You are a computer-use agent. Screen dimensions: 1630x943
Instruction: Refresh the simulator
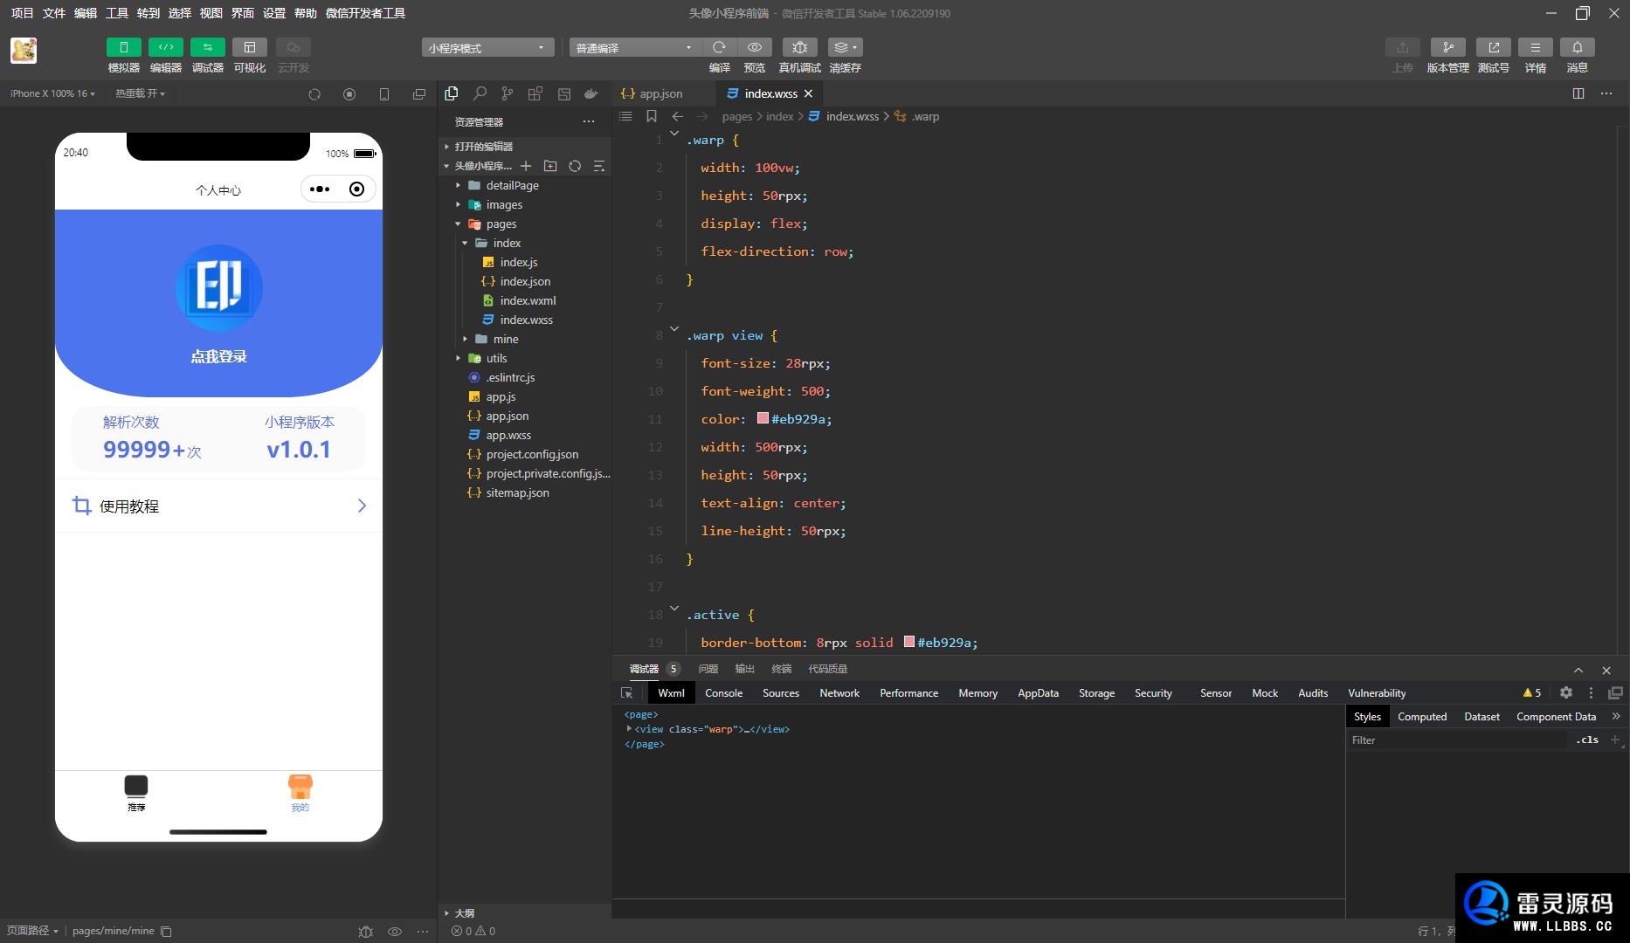pos(314,94)
